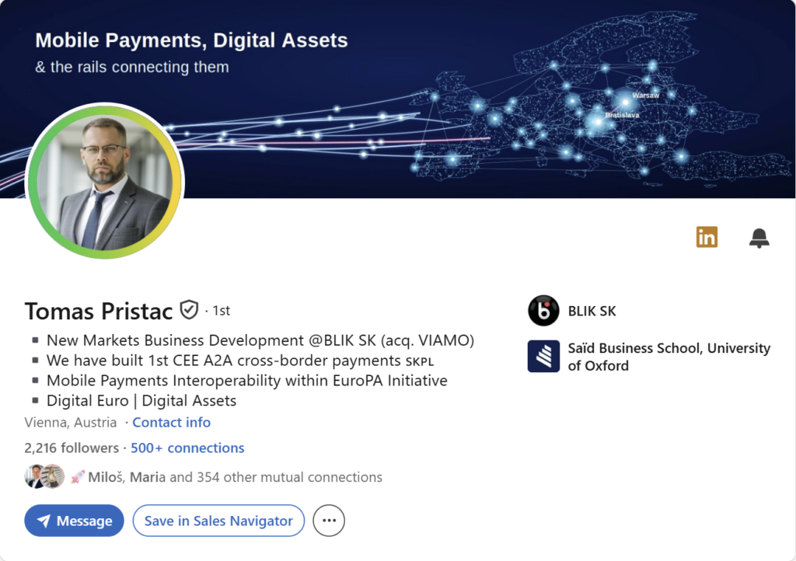Open the Saïd Business School logo
This screenshot has height=561, width=796.
(x=543, y=356)
